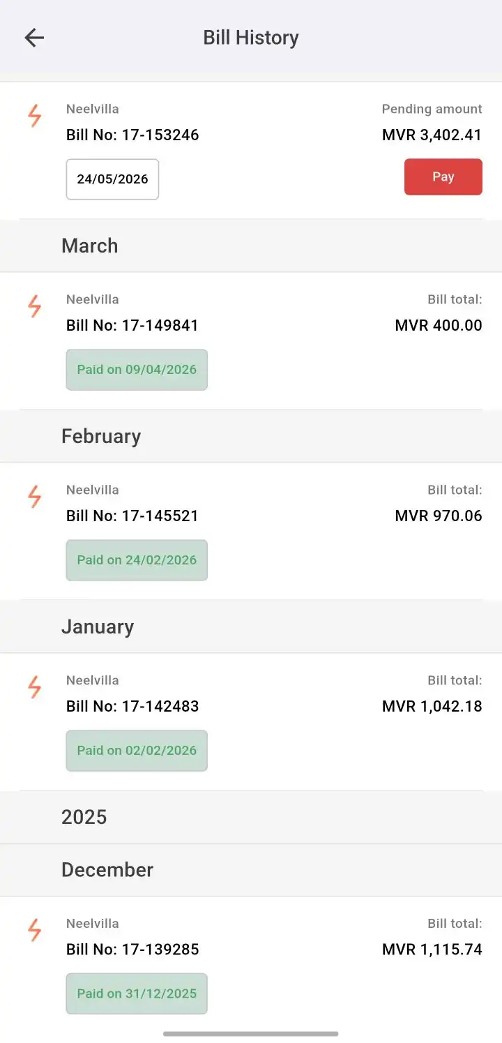Tap the bottom home indicator bar
The width and height of the screenshot is (502, 1043).
tap(251, 1033)
